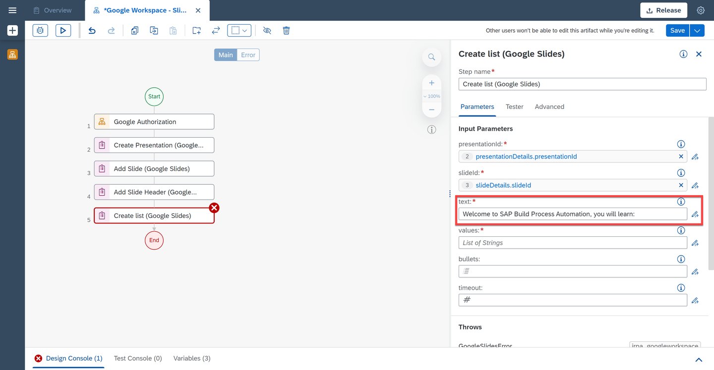Switch to the Overview tab
This screenshot has width=714, height=370.
tap(53, 10)
